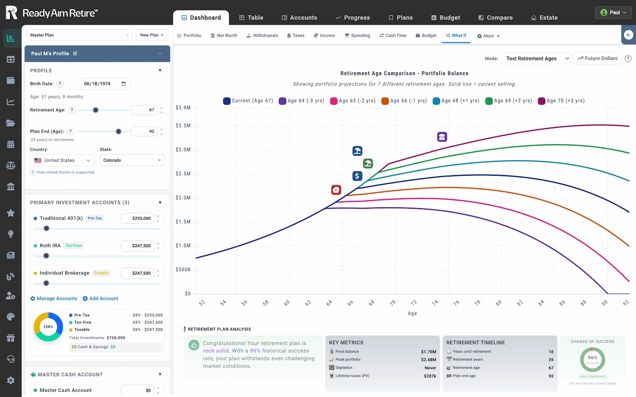
Task: Open the Test Retirement Ages mode dropdown
Action: pos(536,58)
